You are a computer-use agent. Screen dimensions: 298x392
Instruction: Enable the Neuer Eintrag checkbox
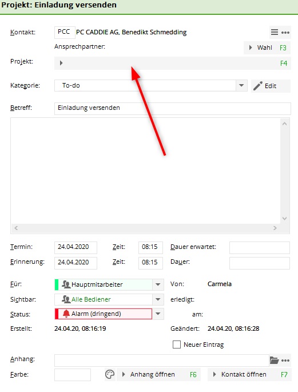pos(177,345)
